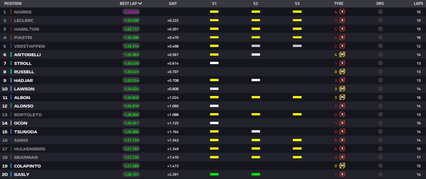
Task: Click the GAP column header
Action: coord(173,3)
